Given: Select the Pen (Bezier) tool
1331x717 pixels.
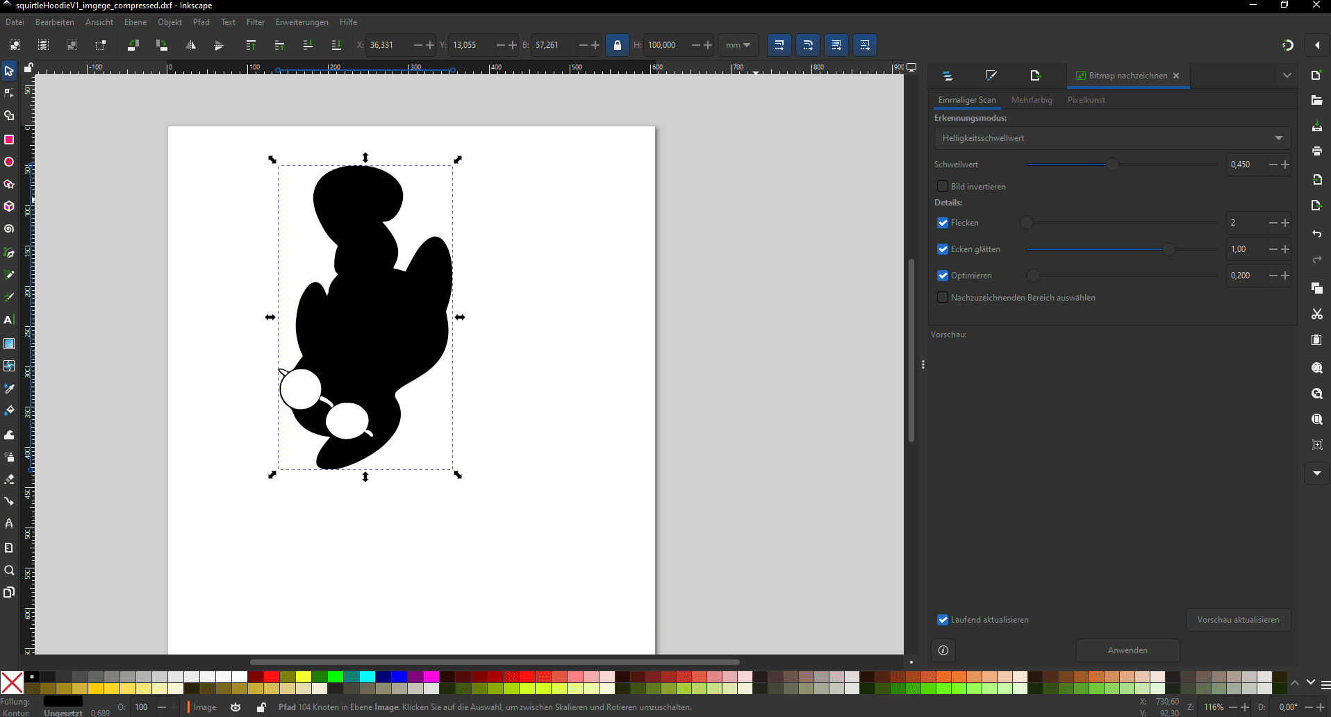Looking at the screenshot, I should 9,253.
